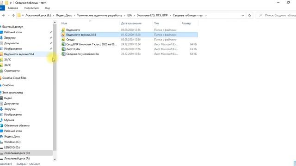
Task: Expand chevron after ША breadcrumb
Action: pos(134,15)
